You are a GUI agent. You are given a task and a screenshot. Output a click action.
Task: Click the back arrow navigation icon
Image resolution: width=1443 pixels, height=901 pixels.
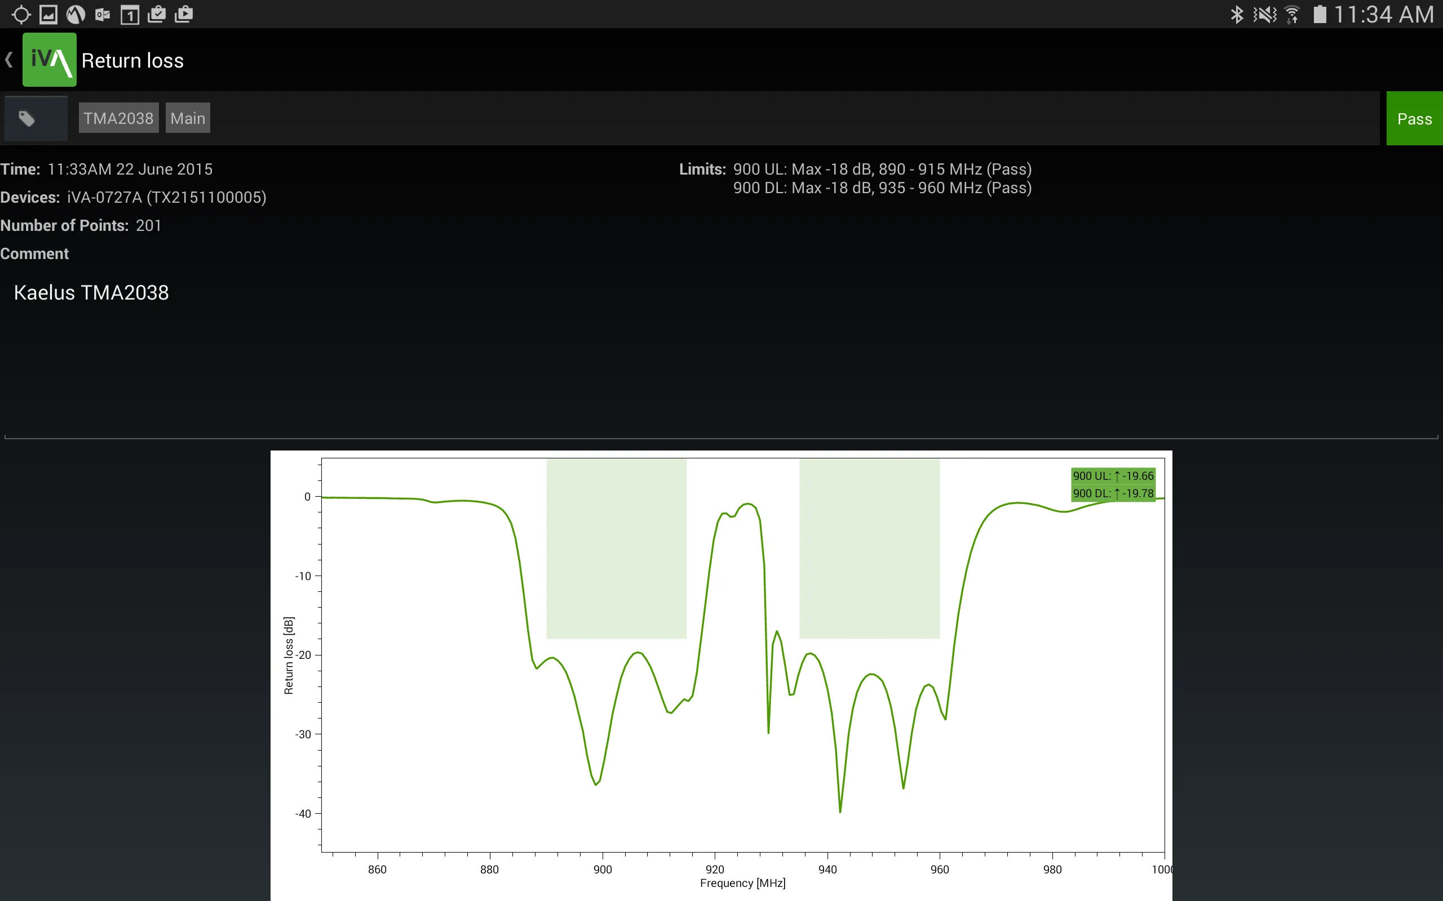point(8,60)
